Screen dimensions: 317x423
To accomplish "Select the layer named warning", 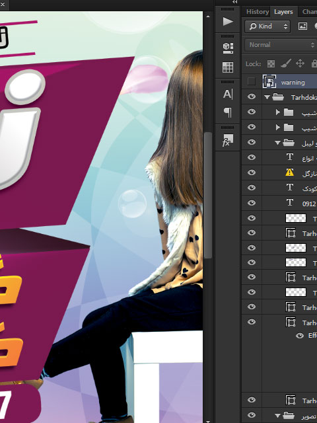I will (293, 83).
